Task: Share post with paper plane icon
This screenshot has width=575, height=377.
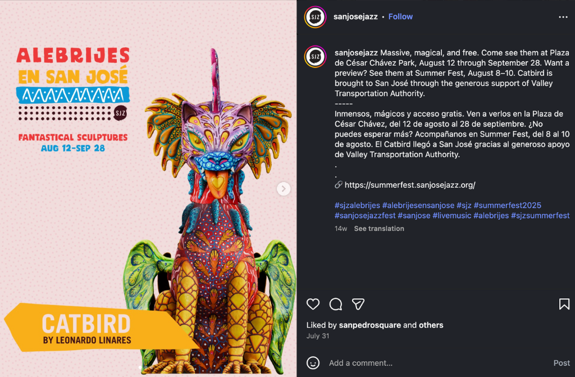Action: (x=358, y=304)
